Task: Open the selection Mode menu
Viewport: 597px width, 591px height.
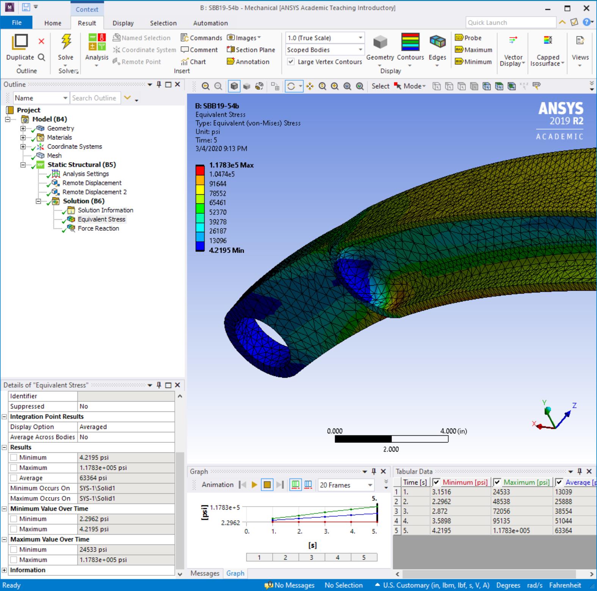Action: pos(411,86)
